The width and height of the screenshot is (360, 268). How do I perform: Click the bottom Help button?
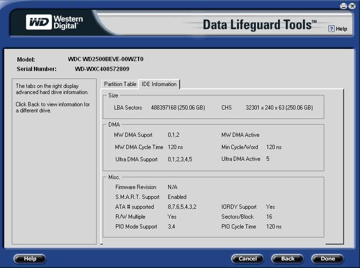click(x=30, y=259)
